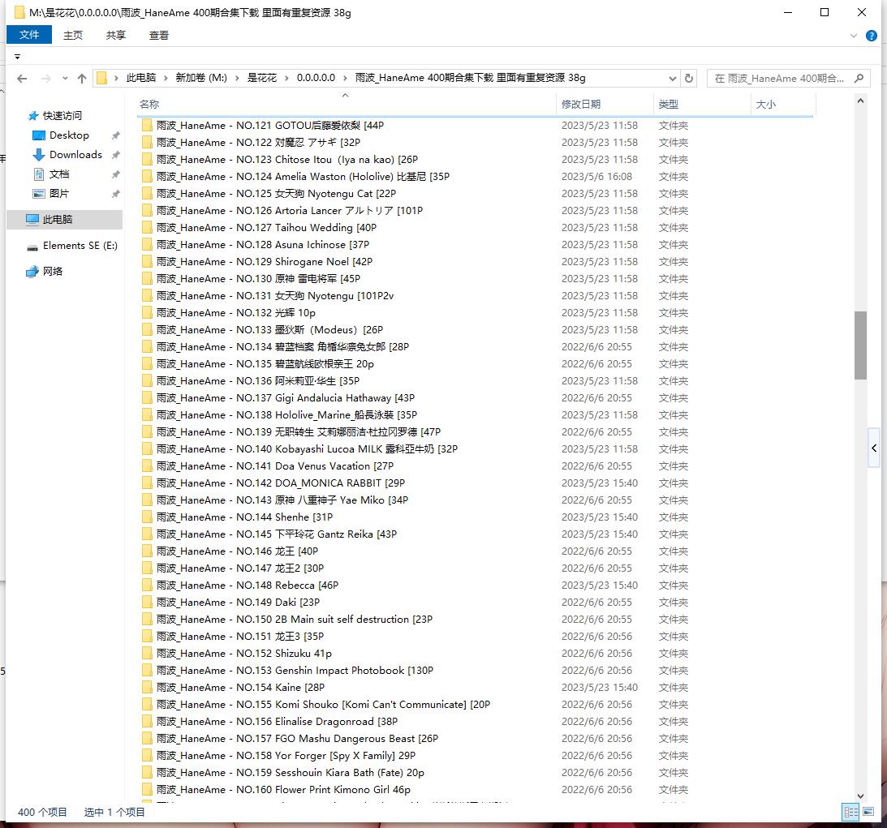
Task: Open the recent locations dropdown arrow
Action: point(65,79)
